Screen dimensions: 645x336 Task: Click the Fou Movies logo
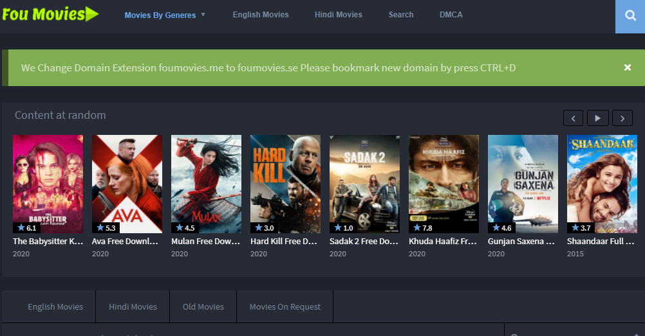pos(50,14)
